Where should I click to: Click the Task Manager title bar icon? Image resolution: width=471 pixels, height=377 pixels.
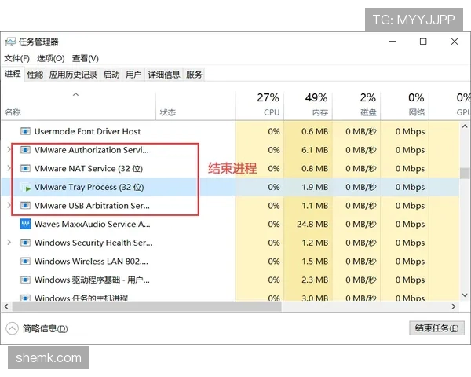pyautogui.click(x=10, y=42)
